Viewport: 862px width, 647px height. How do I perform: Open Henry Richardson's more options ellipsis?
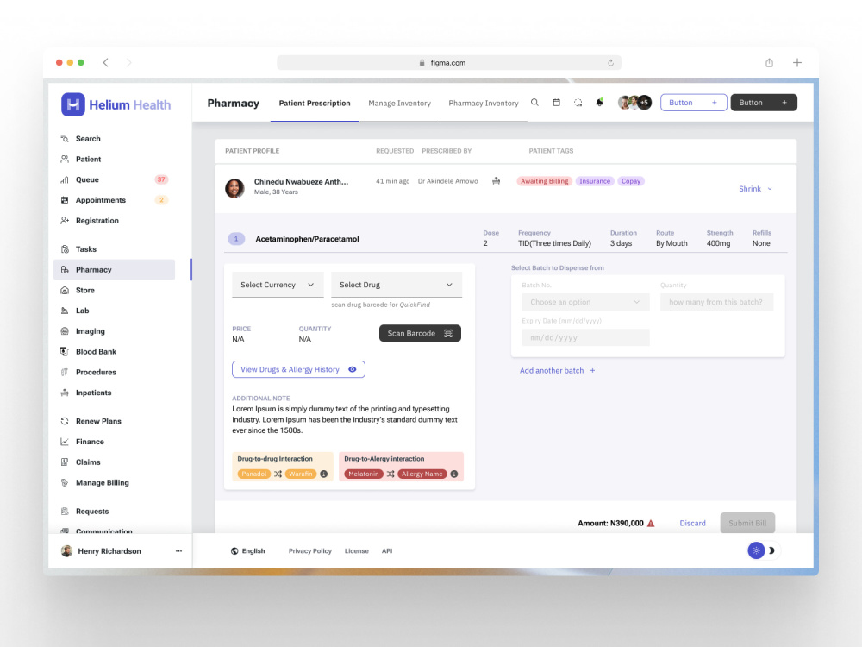pos(178,550)
